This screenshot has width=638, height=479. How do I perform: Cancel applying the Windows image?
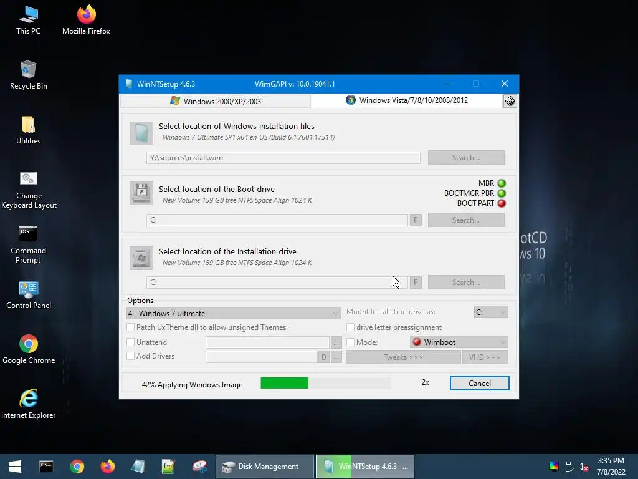click(x=479, y=384)
